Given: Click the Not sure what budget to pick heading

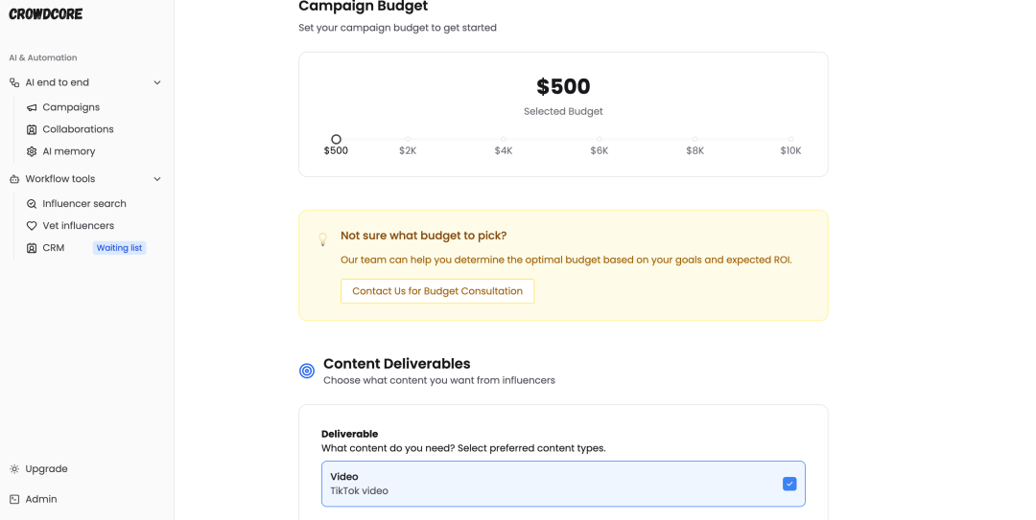Looking at the screenshot, I should (x=424, y=236).
